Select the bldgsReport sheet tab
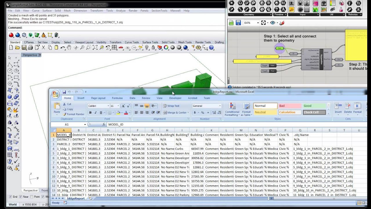This screenshot has height=209, width=371. click(x=76, y=199)
